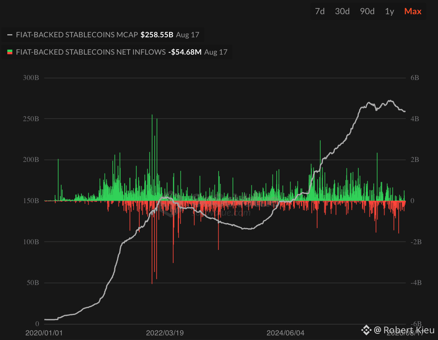
Task: Choose the 1y time range
Action: click(x=390, y=11)
